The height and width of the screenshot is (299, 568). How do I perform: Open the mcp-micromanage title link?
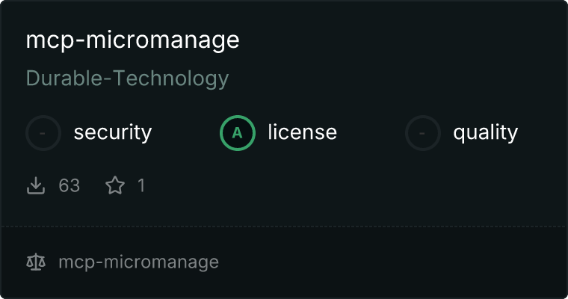coord(132,40)
